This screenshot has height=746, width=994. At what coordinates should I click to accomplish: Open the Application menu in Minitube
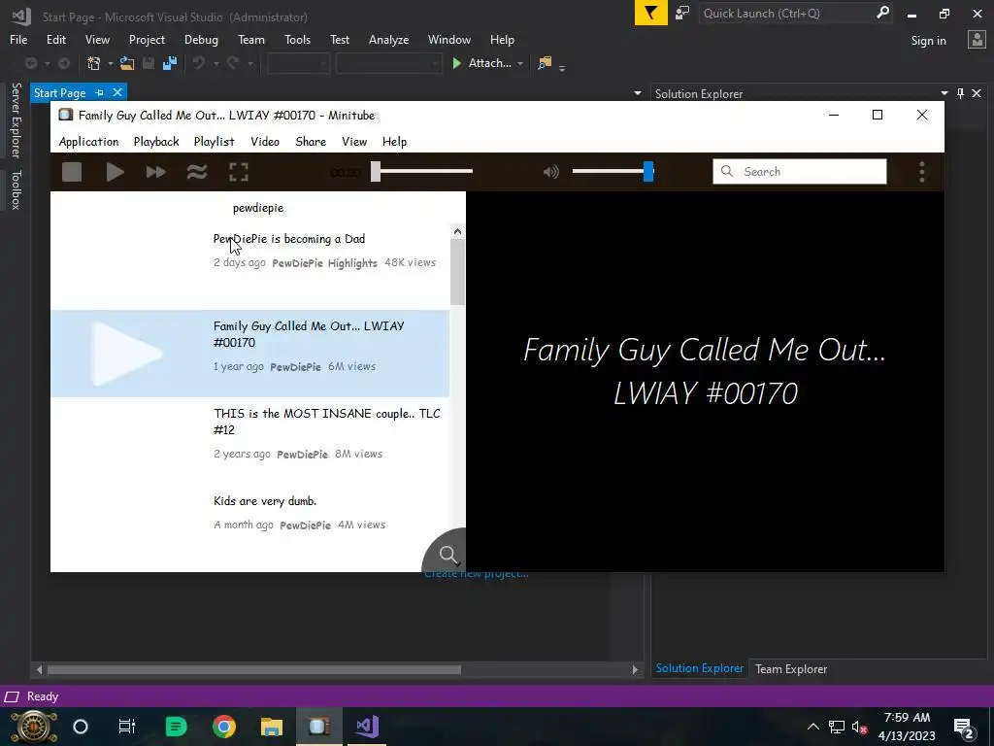[x=88, y=142]
